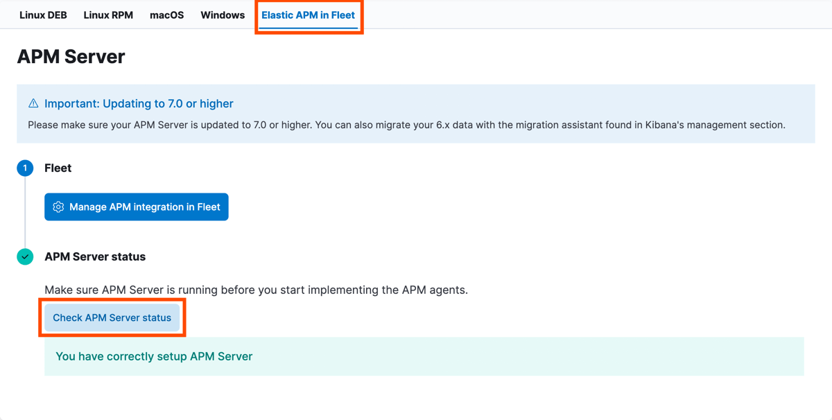832x420 pixels.
Task: Open the Linux RPM tab
Action: [108, 15]
